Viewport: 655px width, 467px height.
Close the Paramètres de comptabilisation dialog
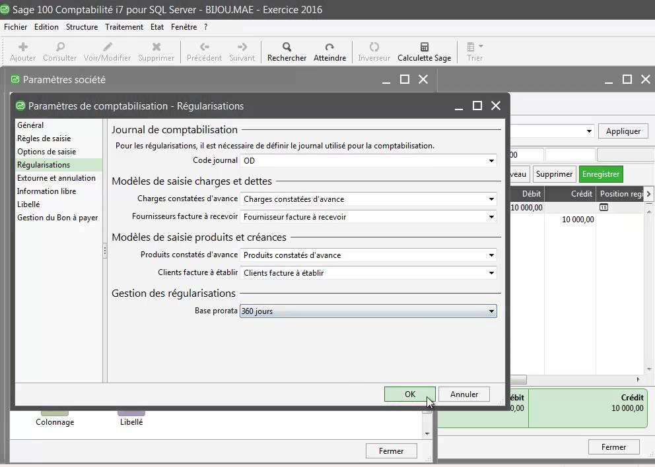pyautogui.click(x=496, y=106)
